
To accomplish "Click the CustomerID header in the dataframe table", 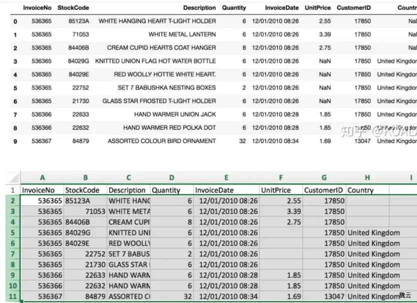I will 353,7.
